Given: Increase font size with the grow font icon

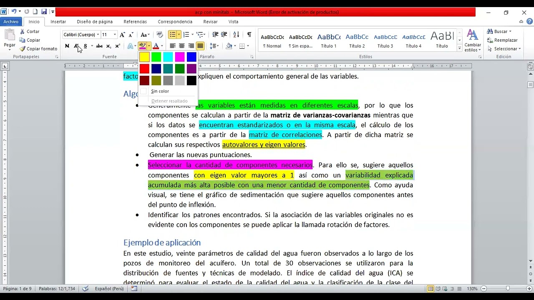Looking at the screenshot, I should (x=122, y=35).
